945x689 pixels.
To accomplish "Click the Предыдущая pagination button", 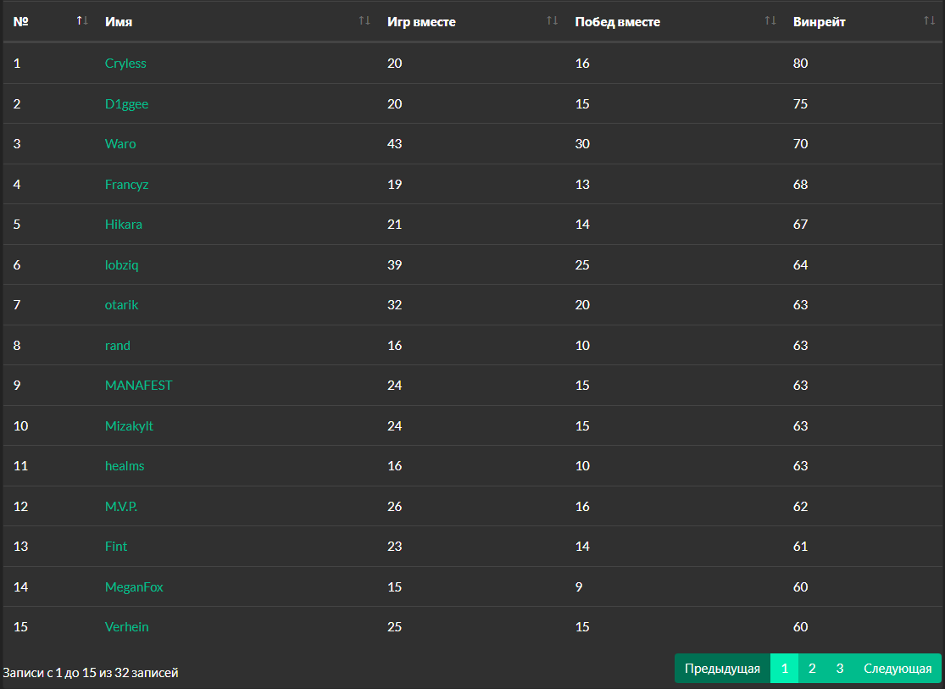I will coord(722,669).
